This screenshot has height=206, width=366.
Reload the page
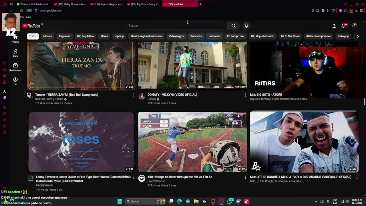tap(21, 11)
